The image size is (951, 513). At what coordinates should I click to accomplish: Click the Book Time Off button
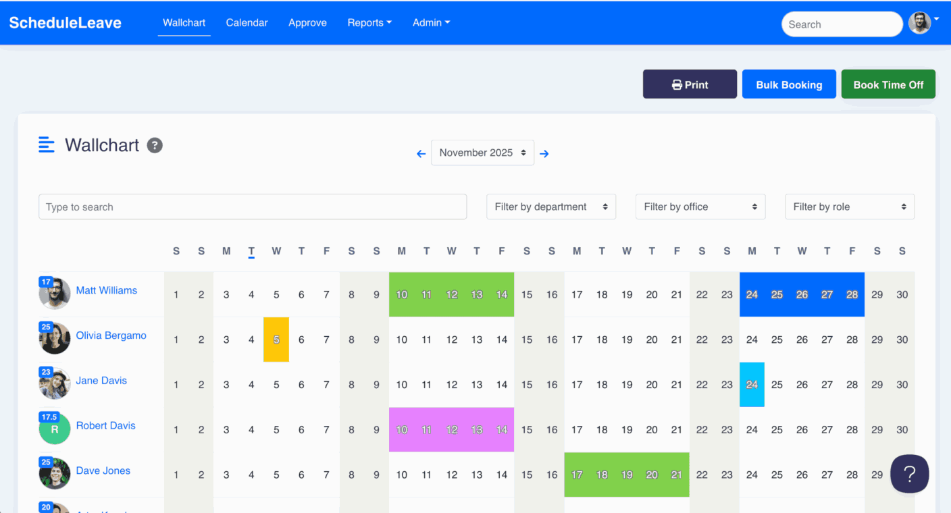pyautogui.click(x=888, y=84)
